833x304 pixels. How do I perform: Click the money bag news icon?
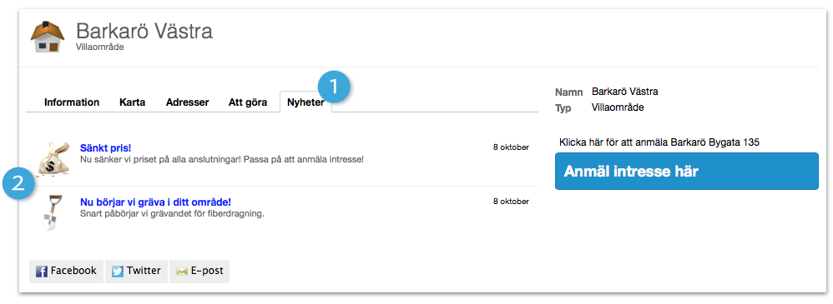tap(54, 158)
